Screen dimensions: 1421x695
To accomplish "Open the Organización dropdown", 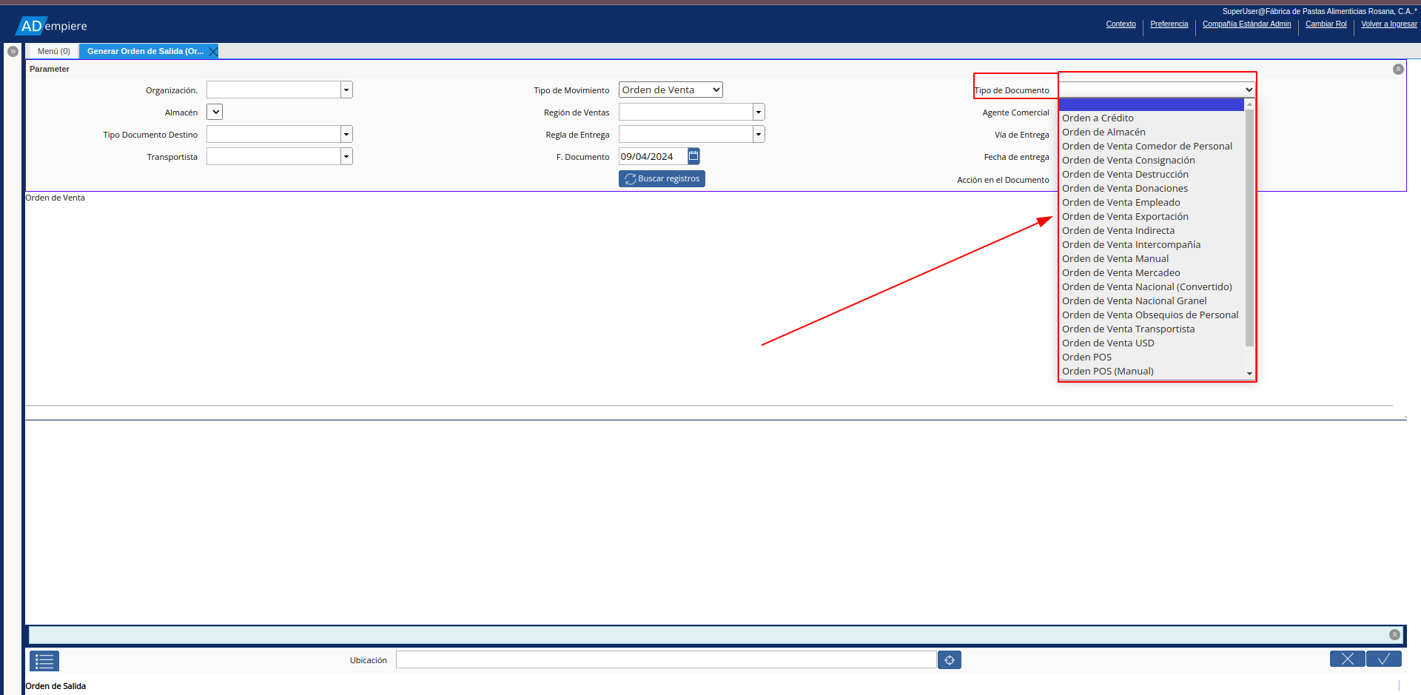I will pos(346,90).
